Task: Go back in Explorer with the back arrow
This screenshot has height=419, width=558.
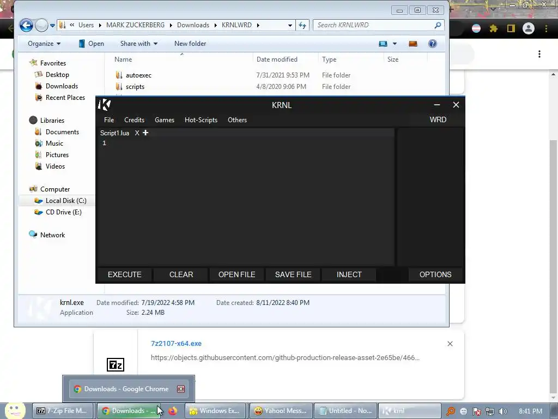Action: 26,25
